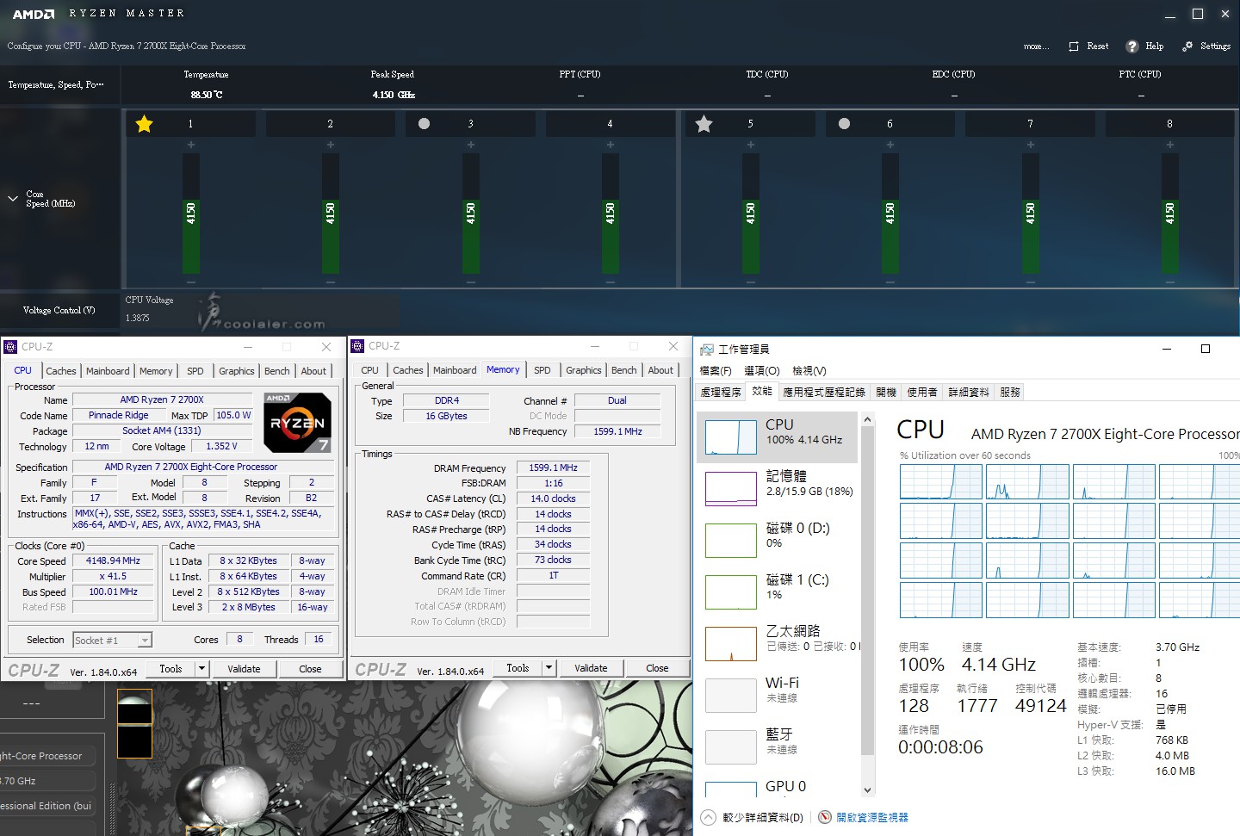Open the Socket #1 selection dropdown
Viewport: 1240px width, 836px height.
(146, 641)
